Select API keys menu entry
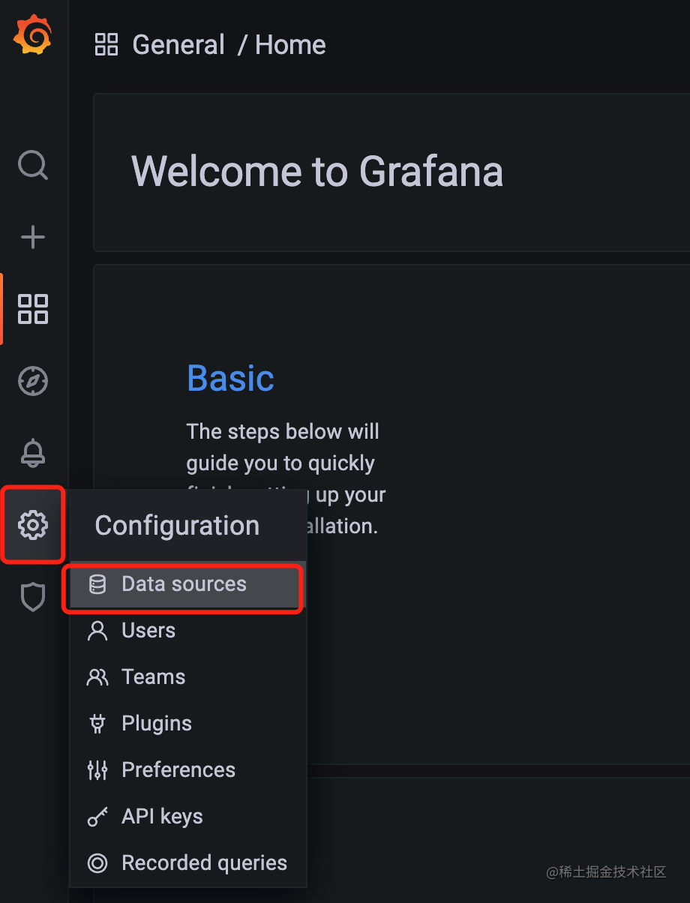 point(187,817)
